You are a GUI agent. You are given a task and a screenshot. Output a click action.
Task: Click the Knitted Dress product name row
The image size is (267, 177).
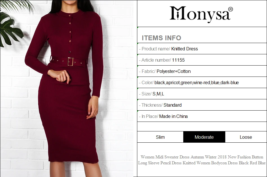(x=202, y=49)
